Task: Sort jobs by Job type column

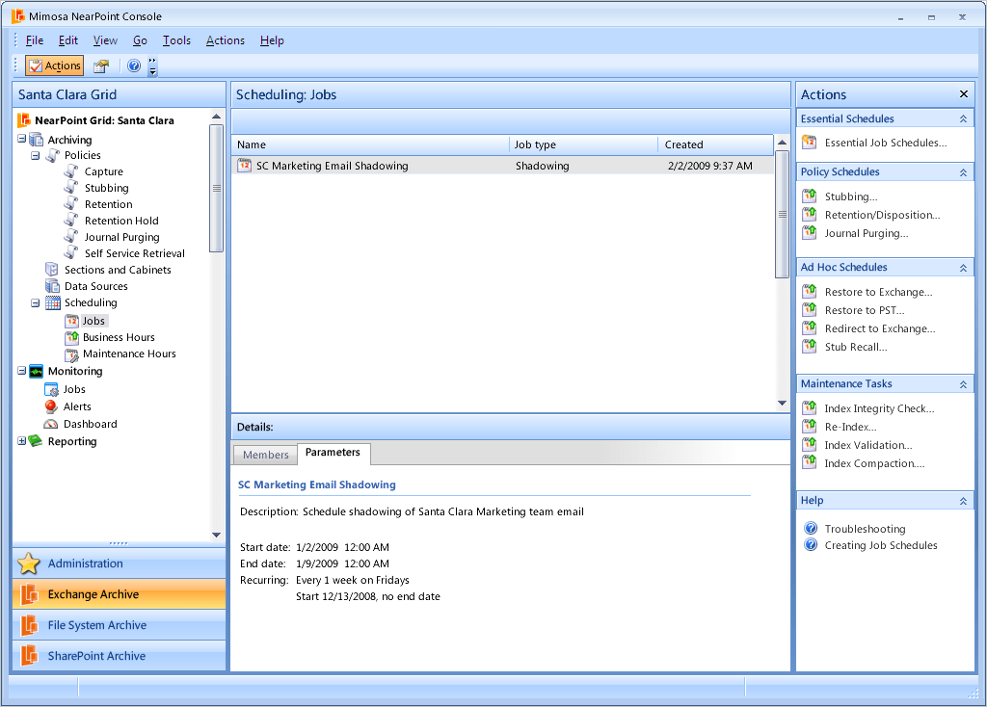Action: point(583,144)
